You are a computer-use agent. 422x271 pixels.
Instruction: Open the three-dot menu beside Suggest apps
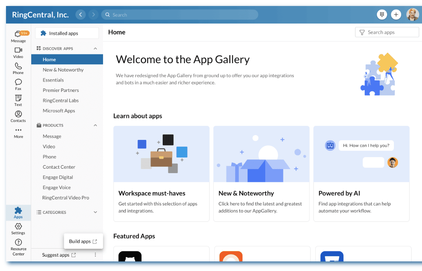click(x=95, y=255)
